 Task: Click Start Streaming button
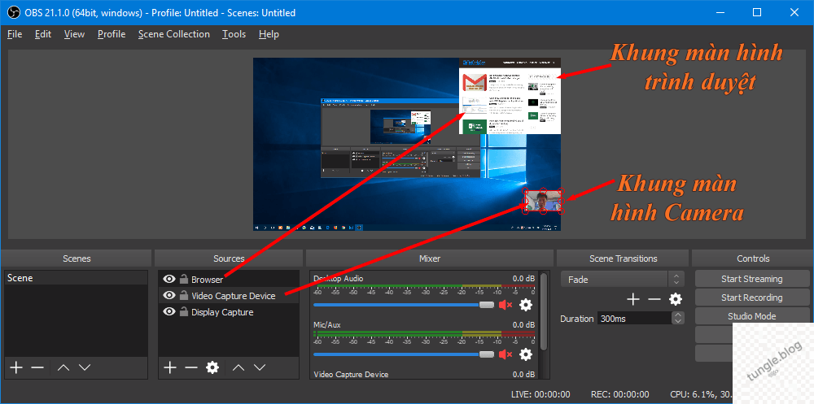751,279
